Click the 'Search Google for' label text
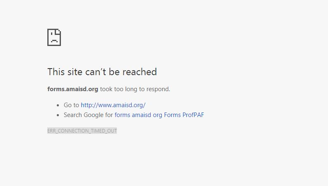 click(x=88, y=115)
